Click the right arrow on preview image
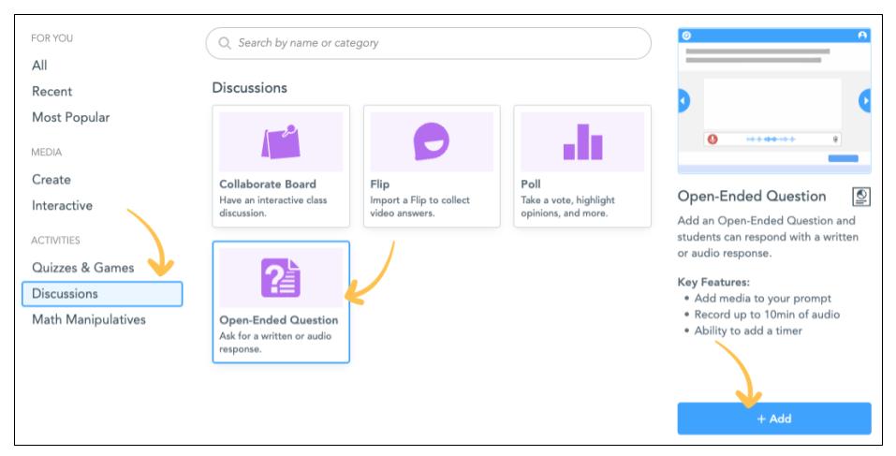 (865, 100)
